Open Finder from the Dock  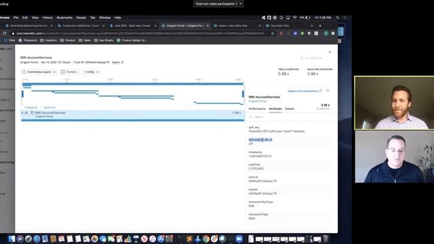pyautogui.click(x=12, y=239)
